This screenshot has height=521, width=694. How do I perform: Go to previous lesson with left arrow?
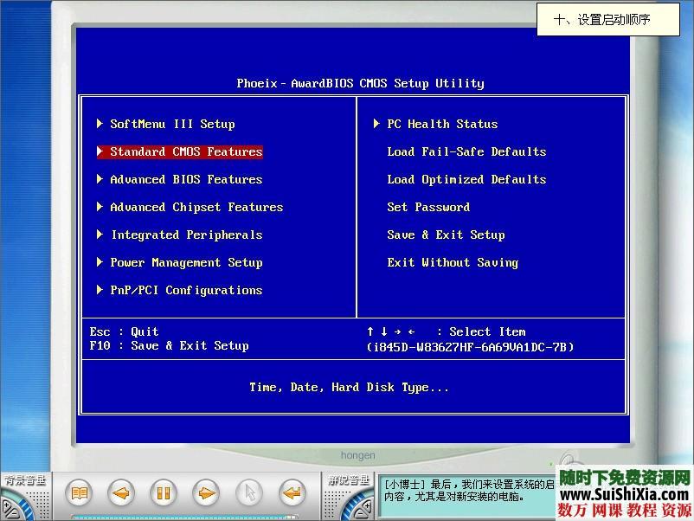click(x=121, y=493)
